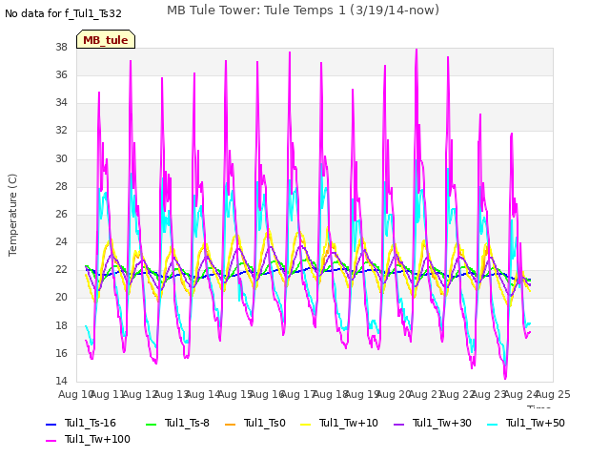
Task: Click the Tul1_Tw+50 legend entry
Action: pyautogui.click(x=526, y=423)
